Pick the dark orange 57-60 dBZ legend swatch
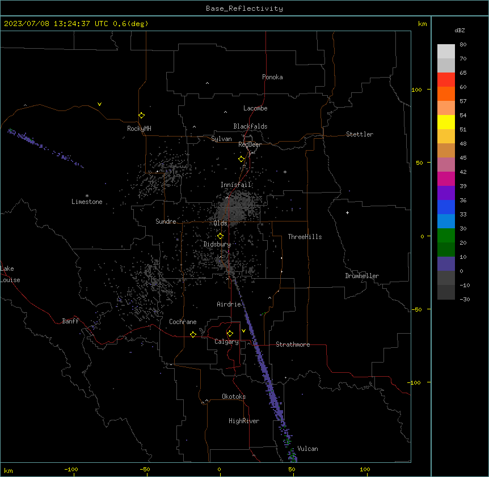This screenshot has width=489, height=477. pyautogui.click(x=446, y=94)
